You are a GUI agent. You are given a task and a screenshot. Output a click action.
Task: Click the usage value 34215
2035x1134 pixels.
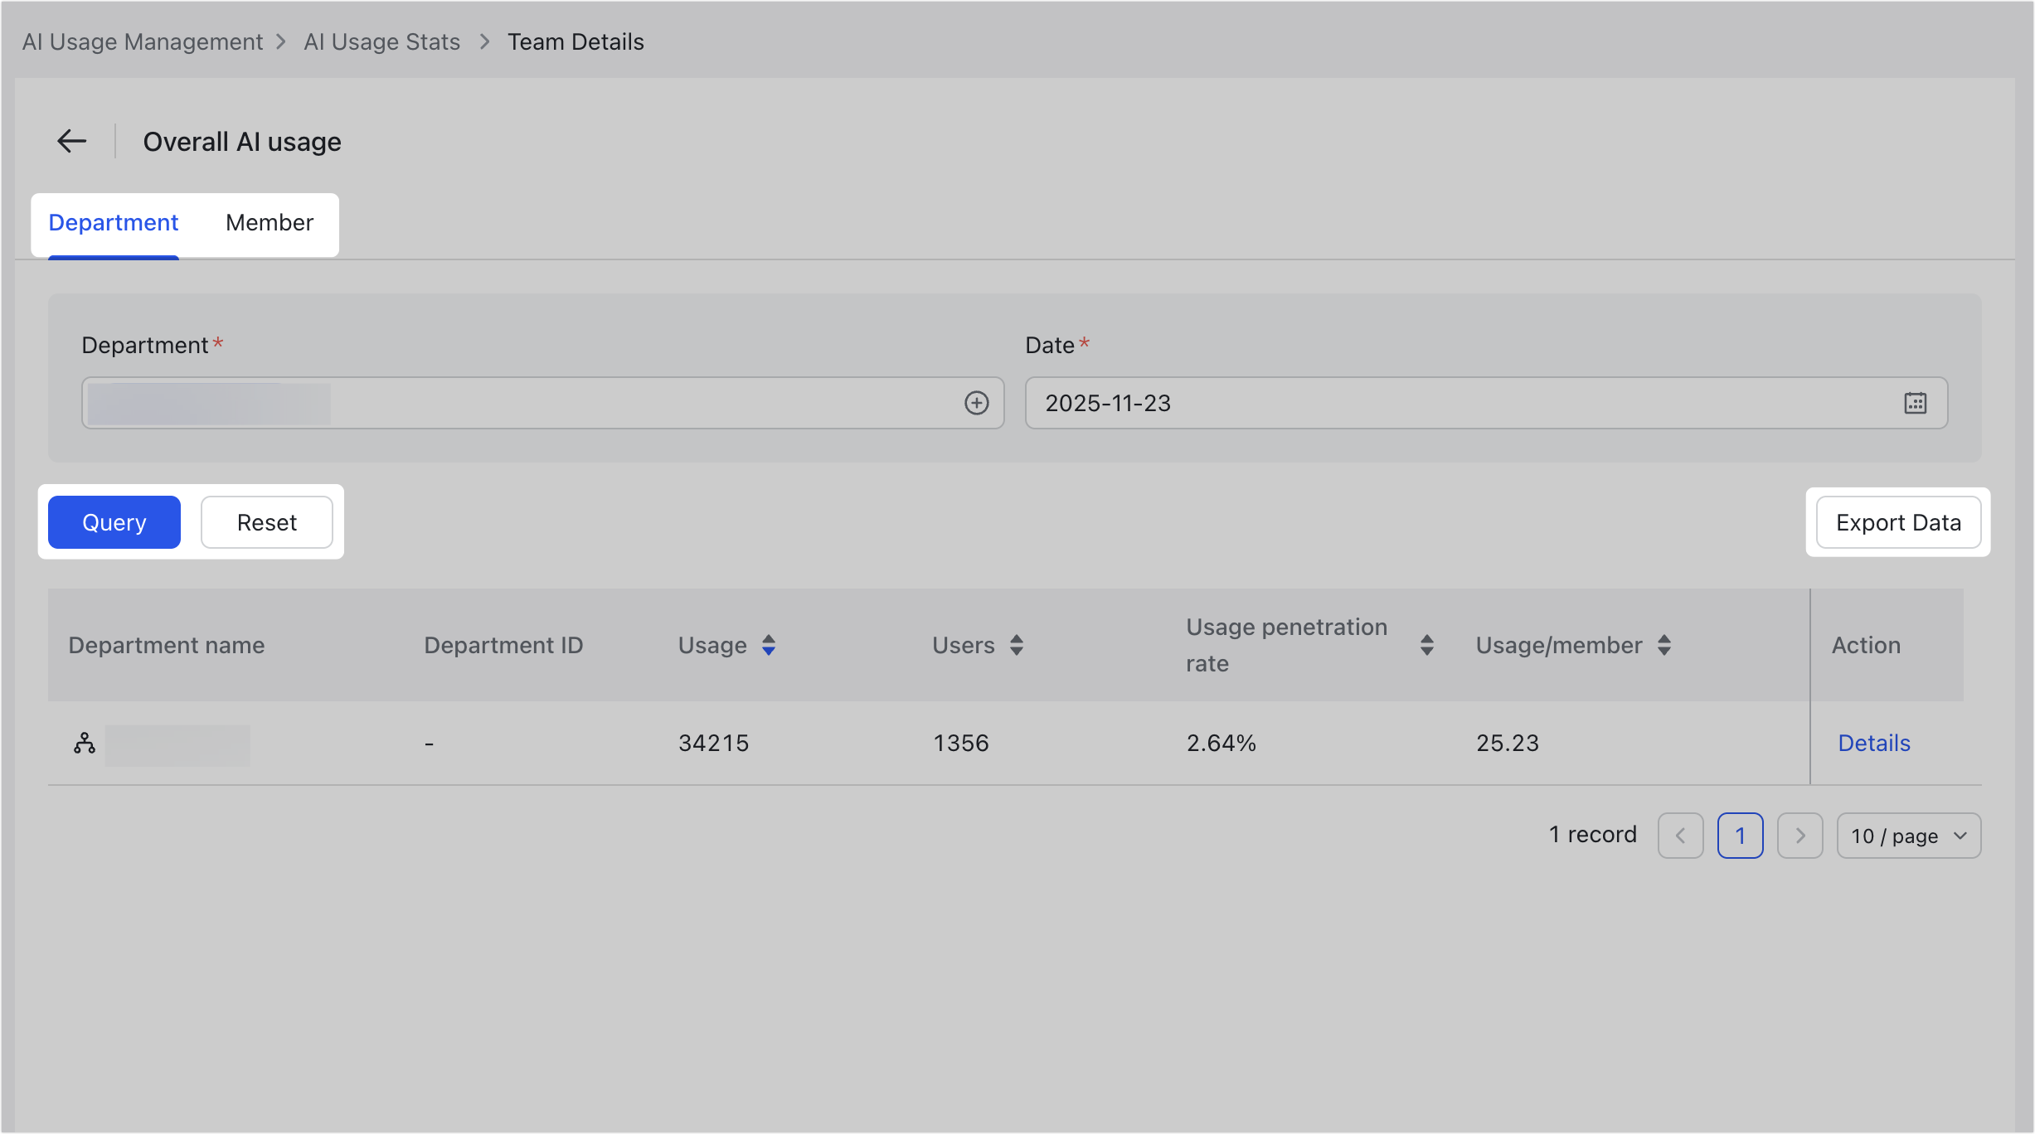(x=714, y=743)
